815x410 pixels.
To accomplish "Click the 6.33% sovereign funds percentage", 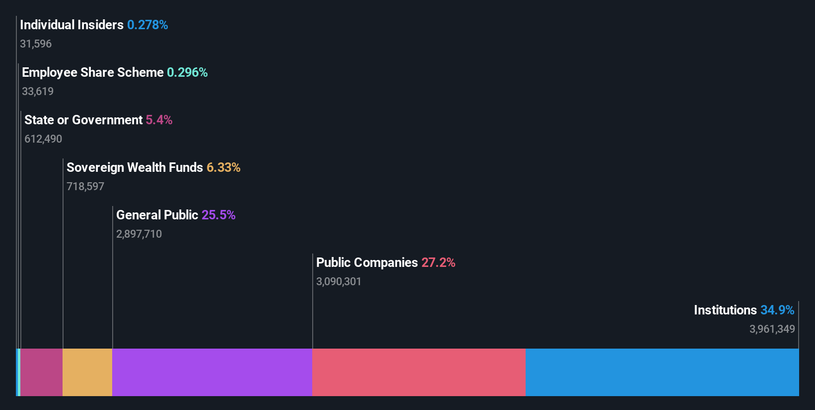I will click(x=223, y=167).
